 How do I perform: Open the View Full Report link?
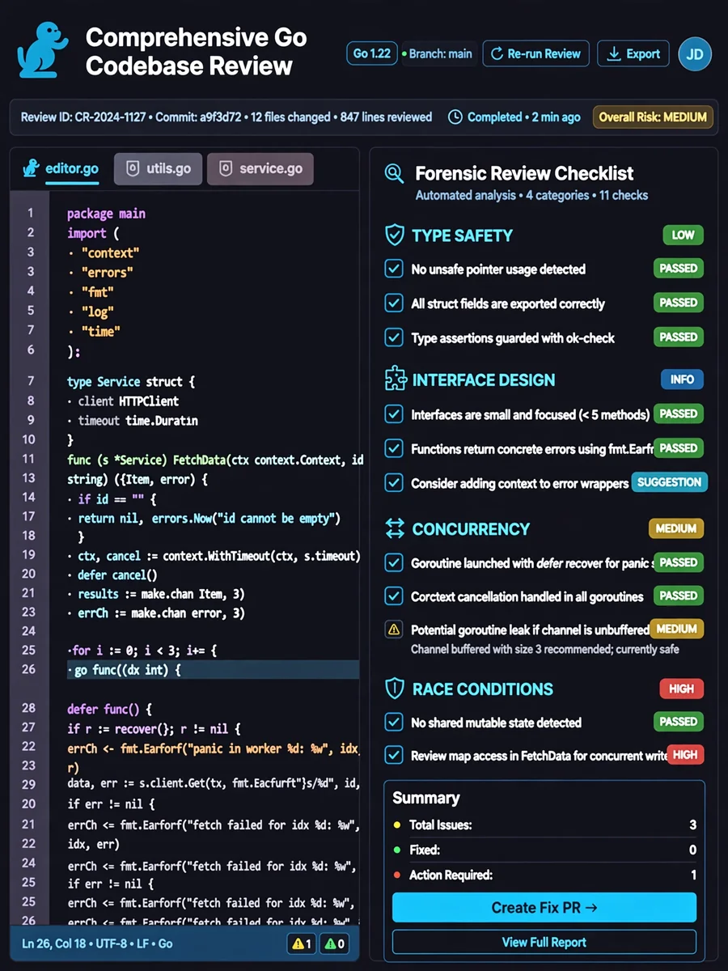tap(544, 942)
